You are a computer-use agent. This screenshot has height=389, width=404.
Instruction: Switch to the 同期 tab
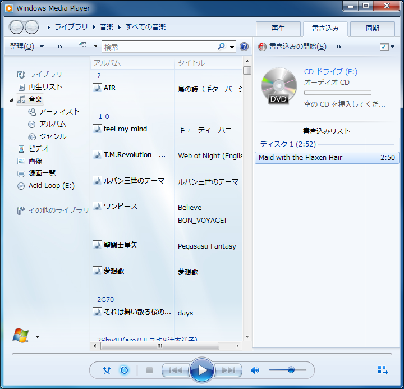coord(373,29)
